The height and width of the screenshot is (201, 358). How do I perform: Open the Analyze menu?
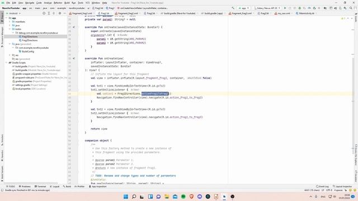48,3
